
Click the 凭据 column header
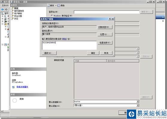90,61
